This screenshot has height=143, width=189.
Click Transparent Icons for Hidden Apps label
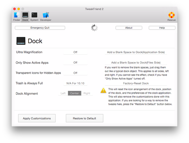coord(38,73)
